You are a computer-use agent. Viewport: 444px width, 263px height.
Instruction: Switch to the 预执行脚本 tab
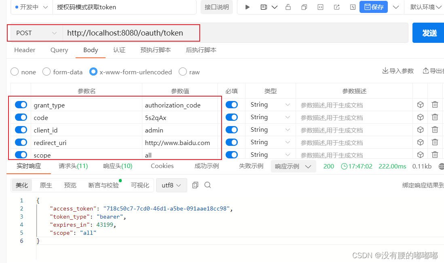(x=155, y=50)
